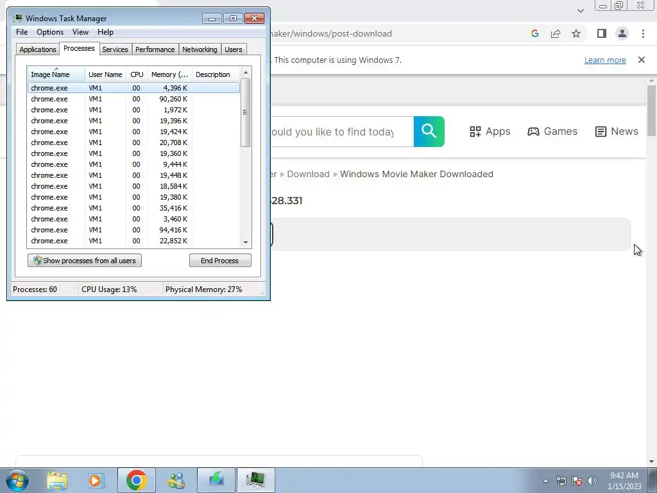The width and height of the screenshot is (657, 493).
Task: Open the Windows Start orb
Action: coord(17,480)
